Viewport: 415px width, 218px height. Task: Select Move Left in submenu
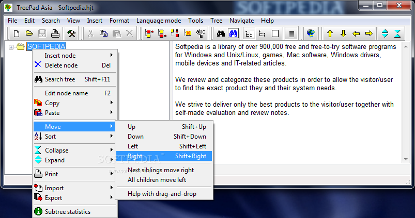pyautogui.click(x=164, y=146)
